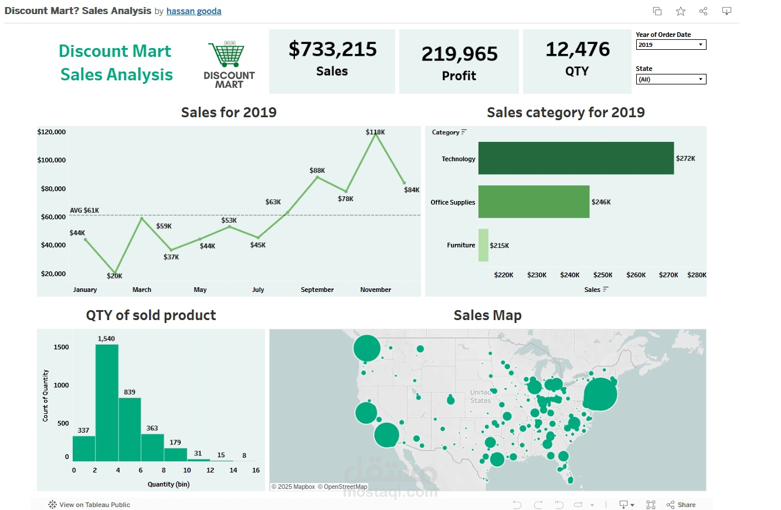Viewport: 781px width, 510px height.
Task: Click the $20K lowest point on line chart
Action: point(114,273)
